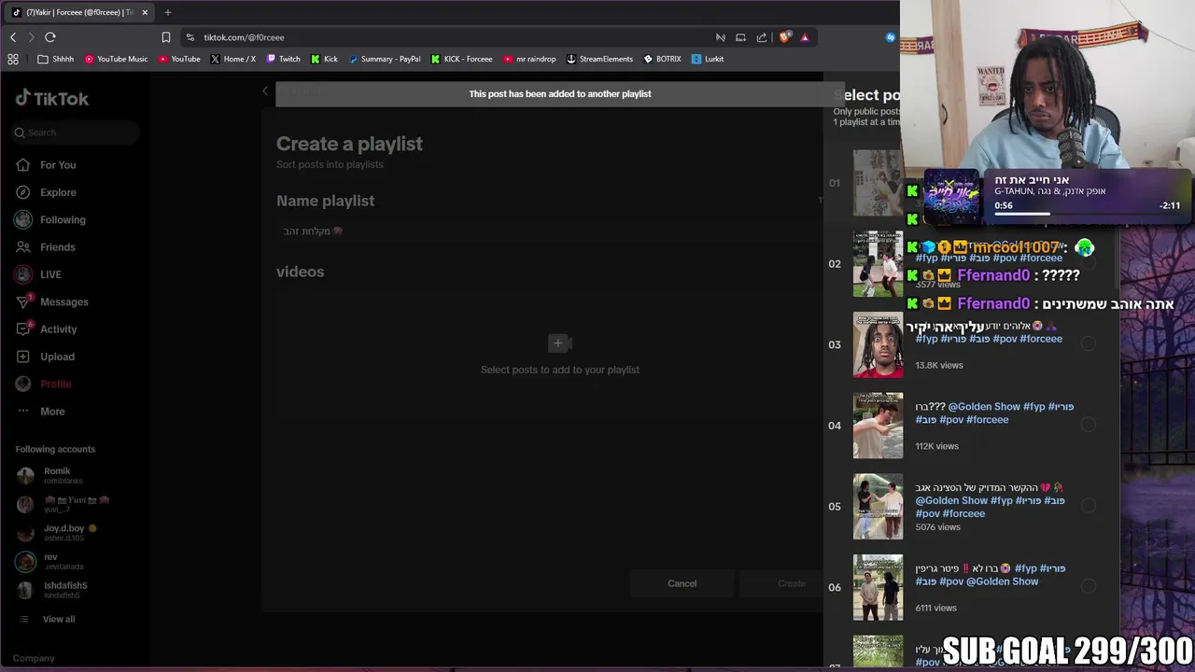Open Romik following account

click(x=56, y=475)
